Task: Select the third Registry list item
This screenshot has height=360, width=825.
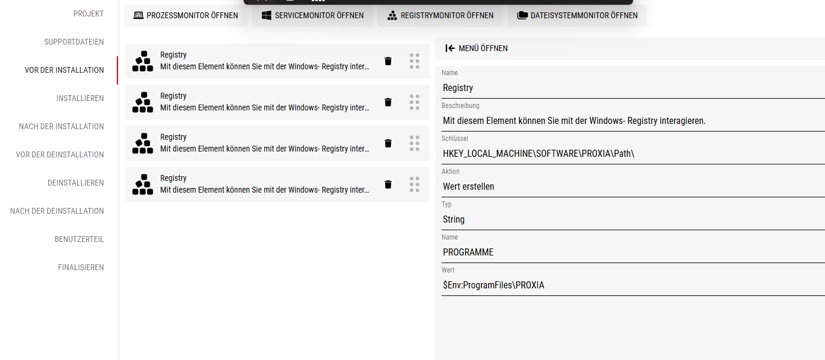Action: click(264, 143)
